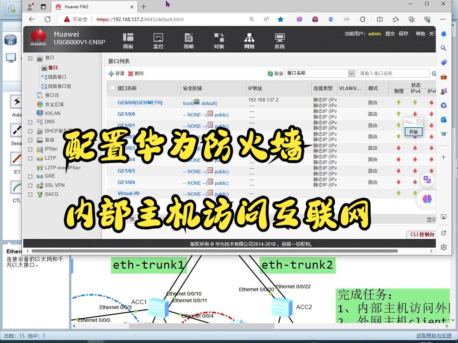Toggle the favorites star in the address bar
458x343 pixels.
[281, 19]
